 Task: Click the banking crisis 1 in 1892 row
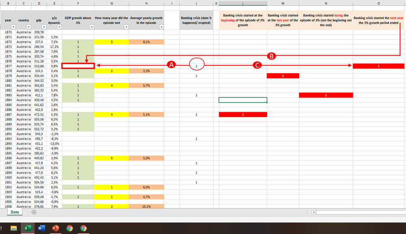click(196, 139)
